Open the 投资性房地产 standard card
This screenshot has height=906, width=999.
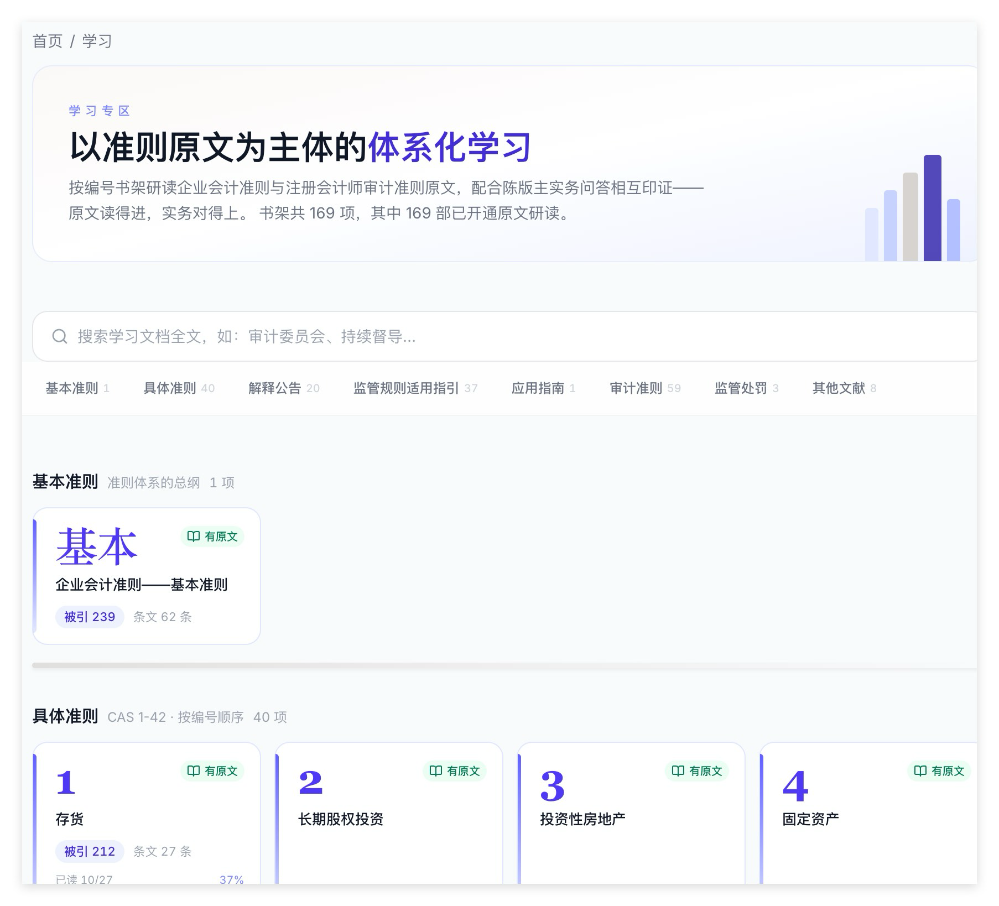click(631, 813)
